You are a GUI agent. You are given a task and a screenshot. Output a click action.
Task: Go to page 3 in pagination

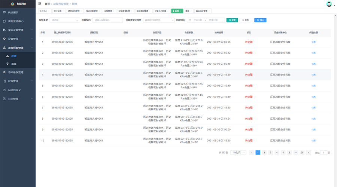(270, 153)
